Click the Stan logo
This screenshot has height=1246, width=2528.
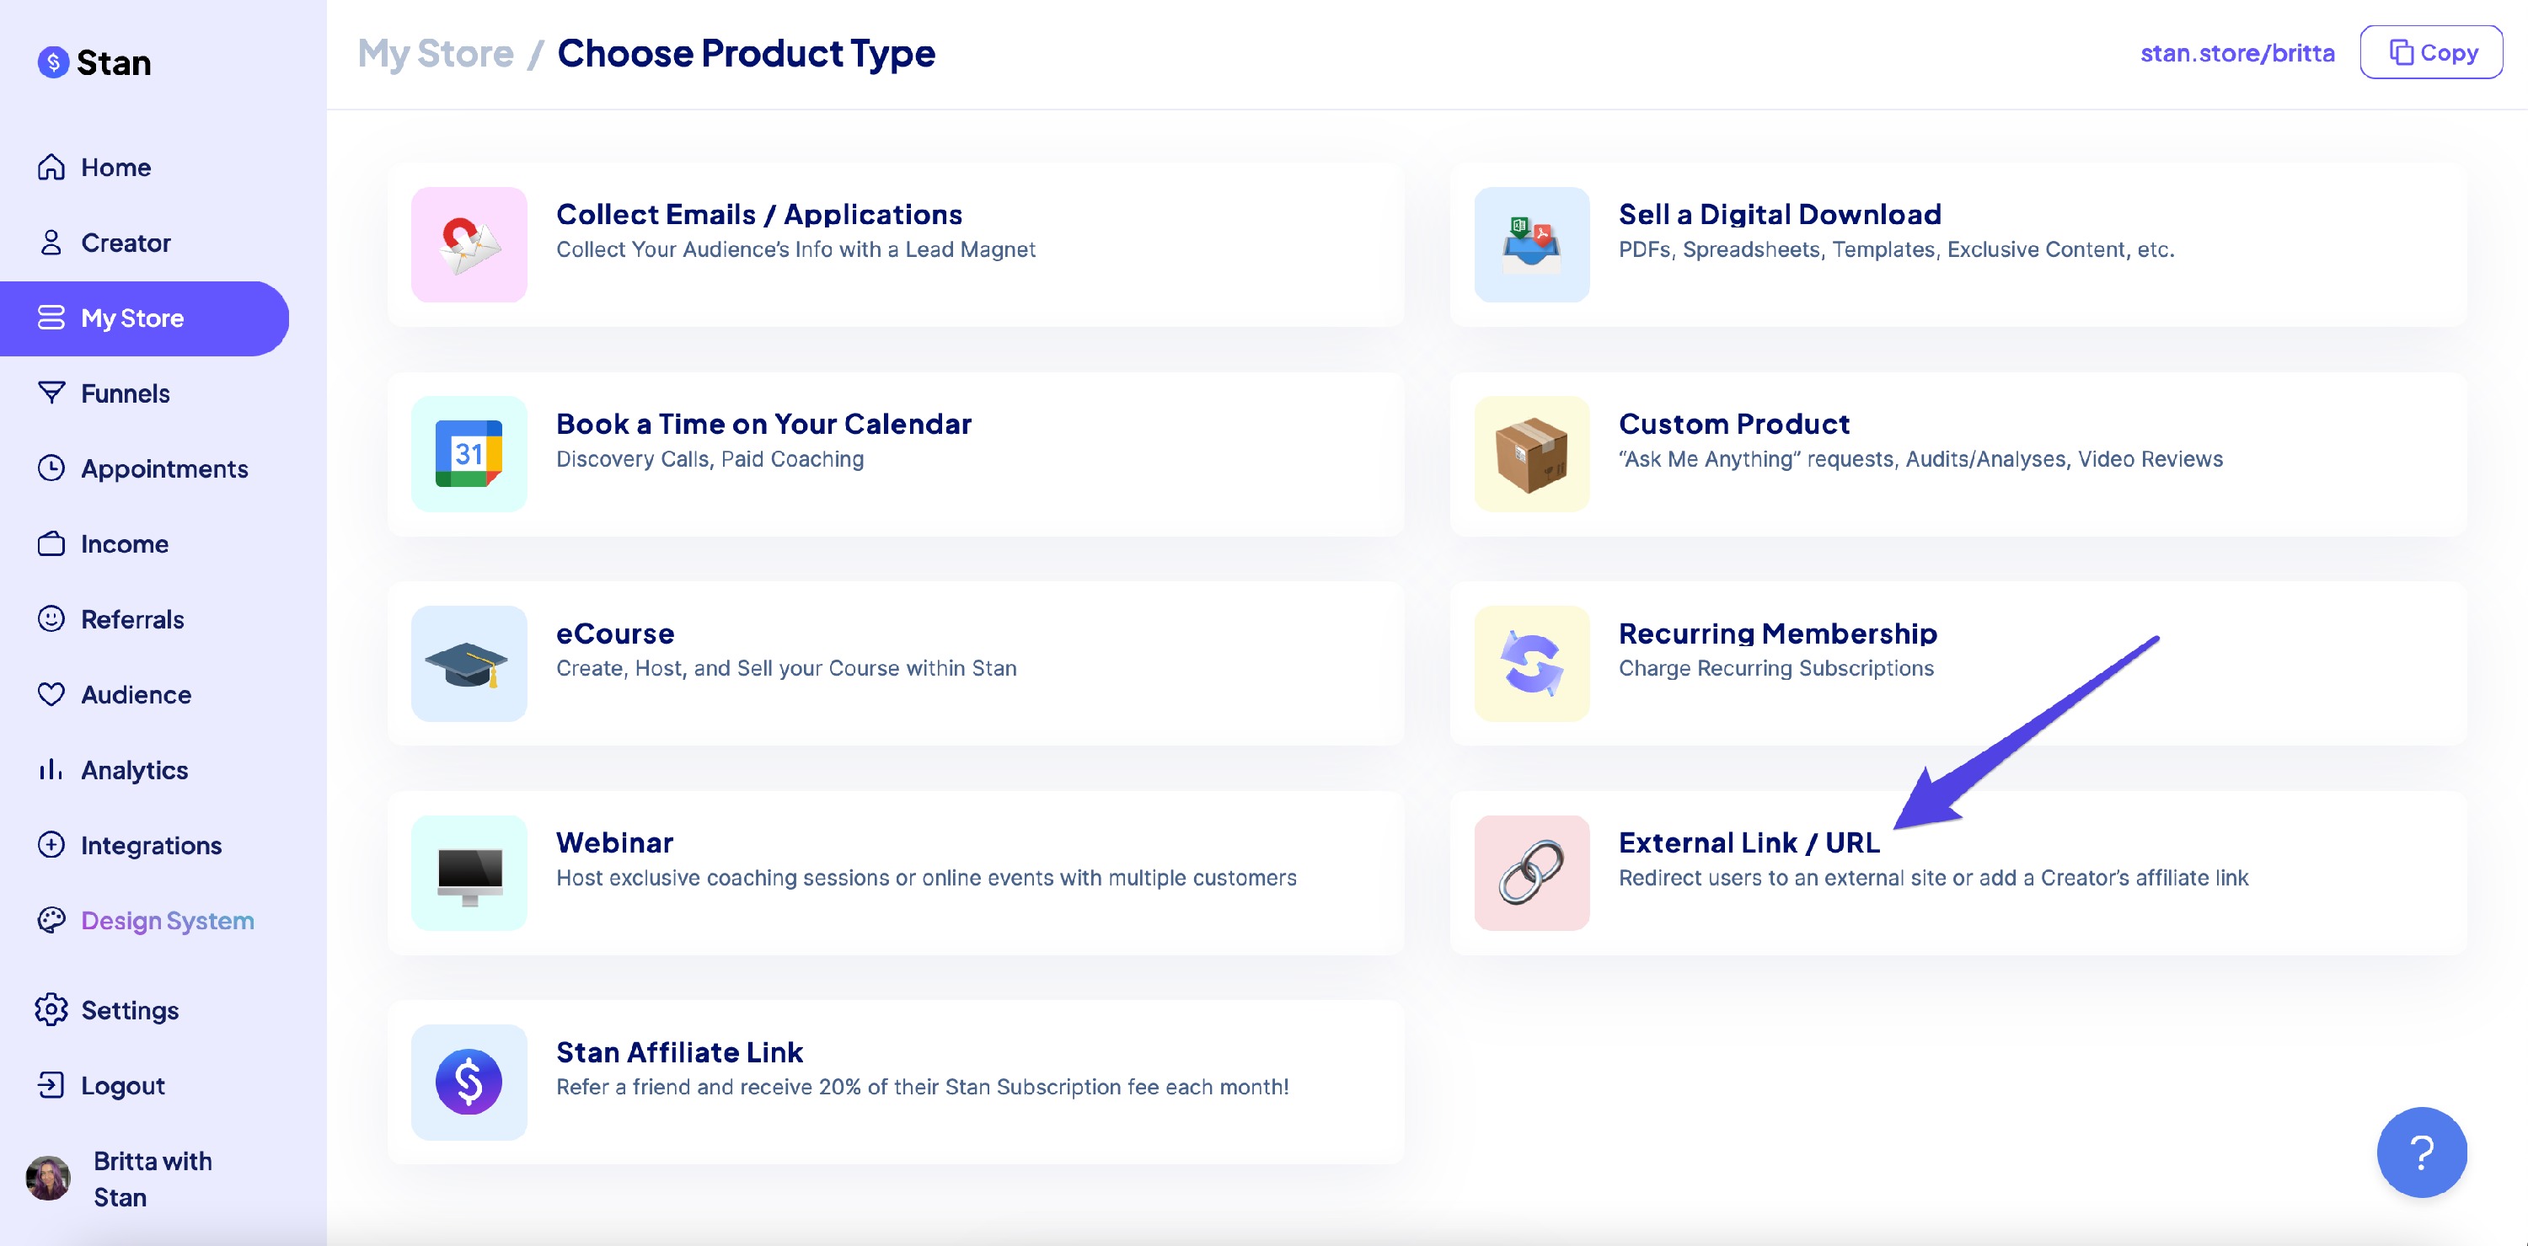[95, 61]
